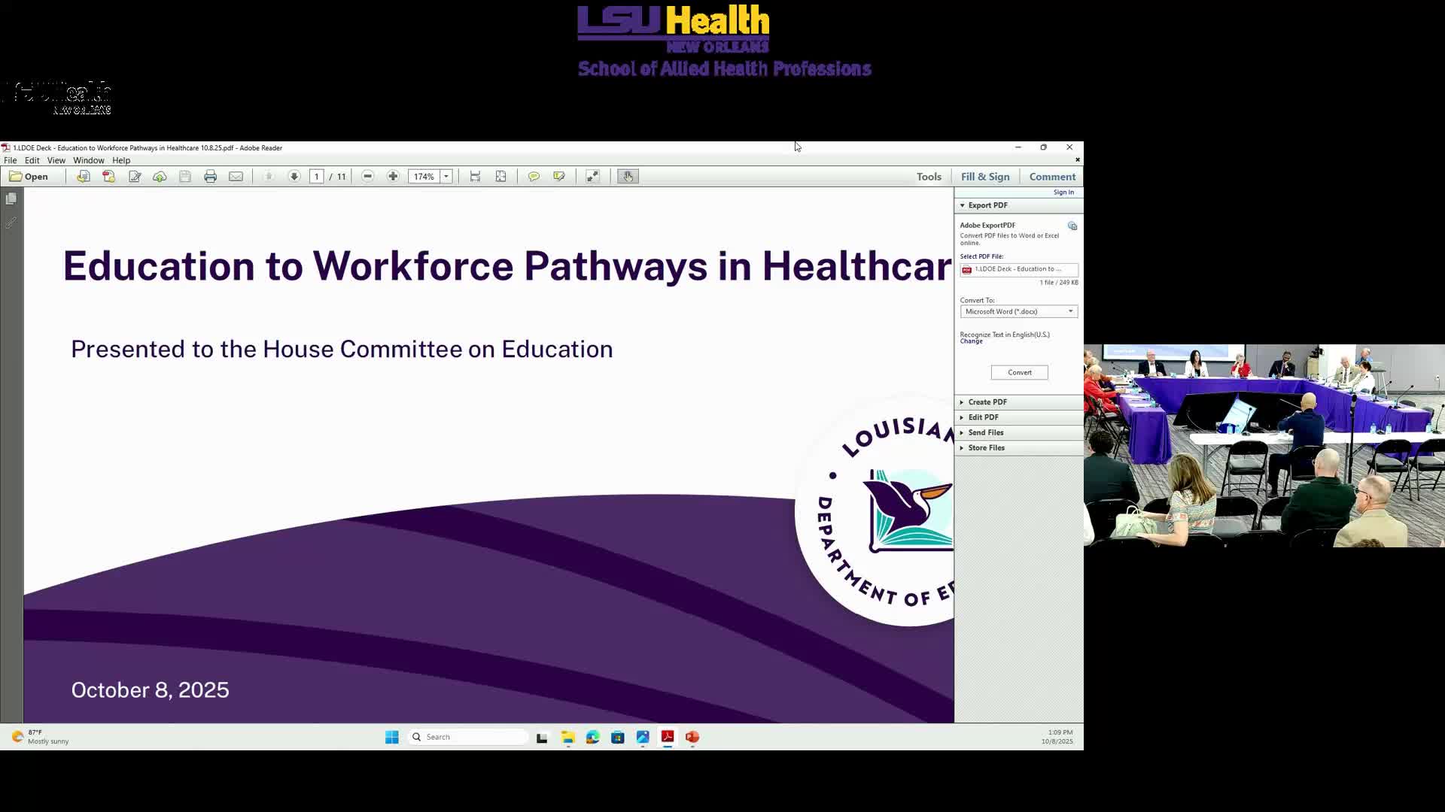
Task: Open the zoom percentage dropdown
Action: coord(446,176)
